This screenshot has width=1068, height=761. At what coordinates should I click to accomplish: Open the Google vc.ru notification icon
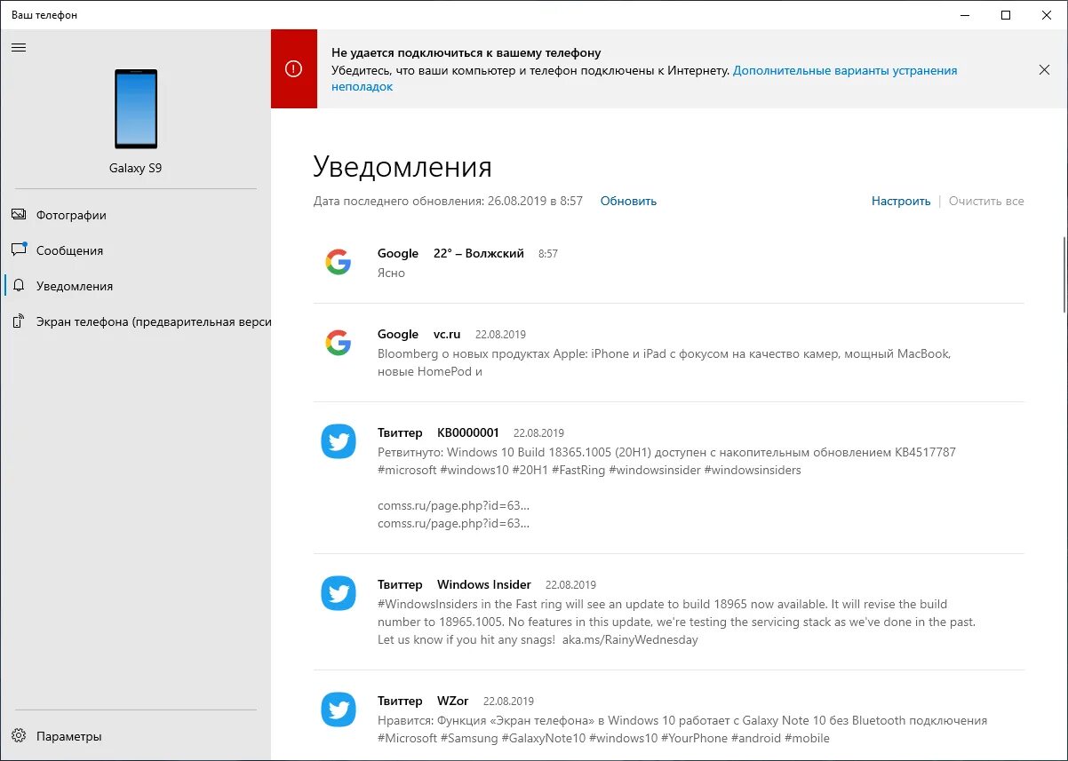pyautogui.click(x=338, y=342)
